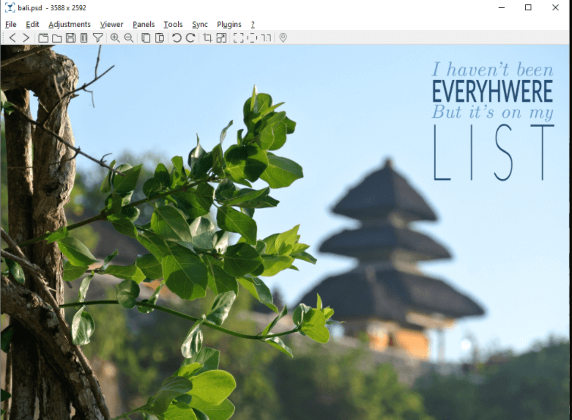The height and width of the screenshot is (420, 572).
Task: Rotate the image clockwise
Action: [x=190, y=37]
